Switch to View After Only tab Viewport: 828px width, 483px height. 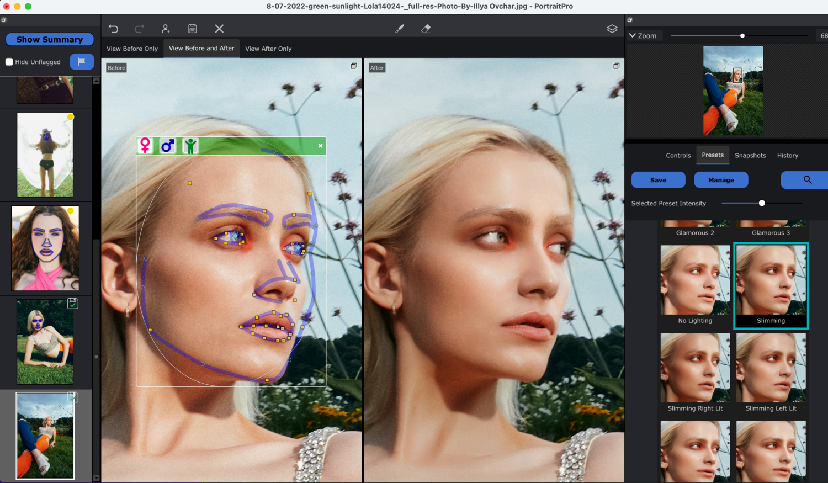[268, 49]
